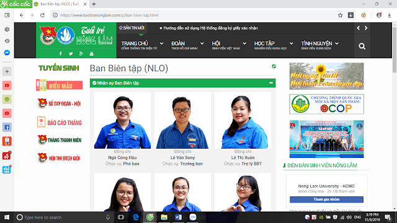
Task: Open a new browser tab
Action: click(x=94, y=4)
